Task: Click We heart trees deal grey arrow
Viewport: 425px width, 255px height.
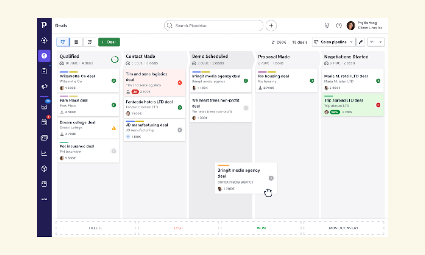Action: coord(246,108)
